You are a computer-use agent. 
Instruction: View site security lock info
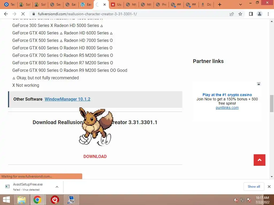click(34, 14)
